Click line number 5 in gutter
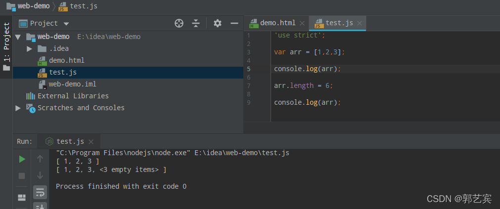 [x=248, y=69]
